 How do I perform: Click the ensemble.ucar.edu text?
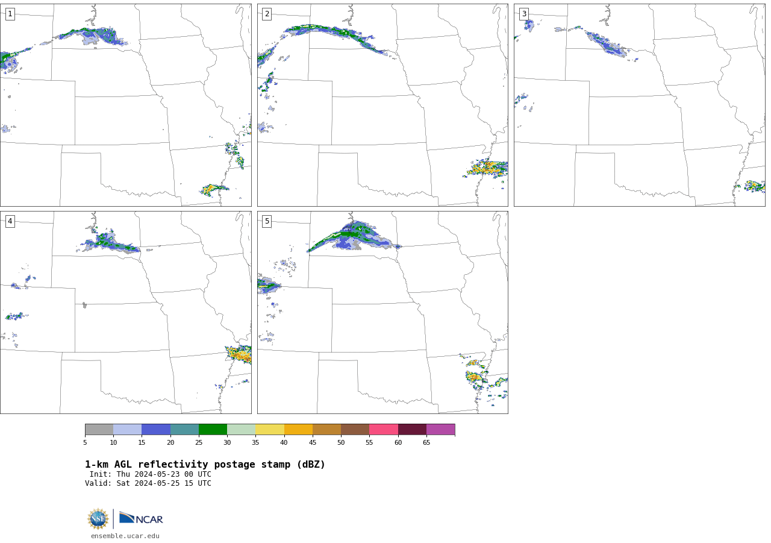[x=125, y=536]
